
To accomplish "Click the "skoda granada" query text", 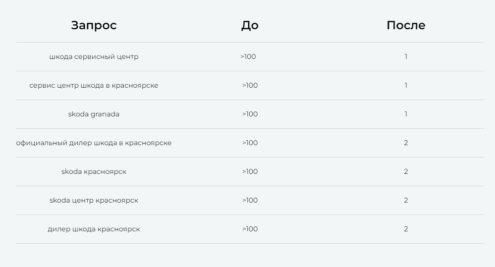I will pos(94,114).
